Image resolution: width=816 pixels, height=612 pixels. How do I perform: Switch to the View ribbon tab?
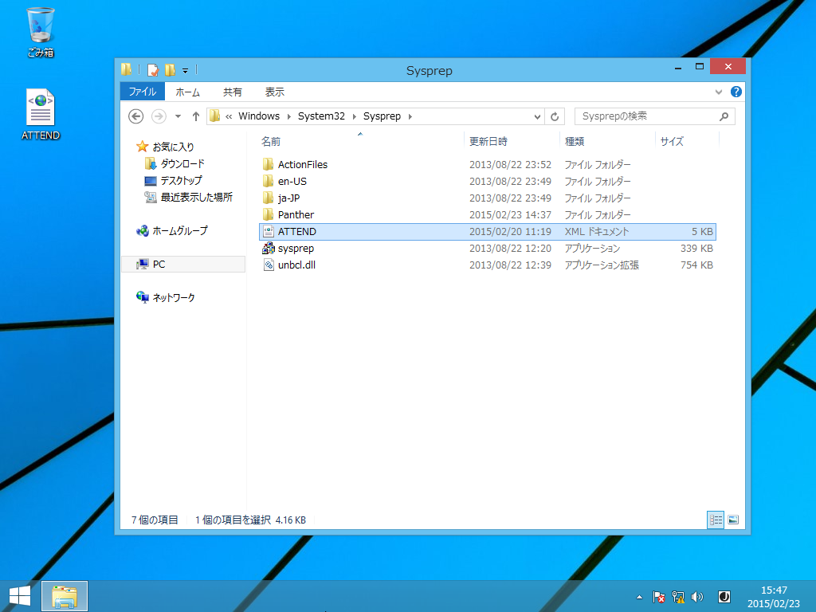(275, 92)
